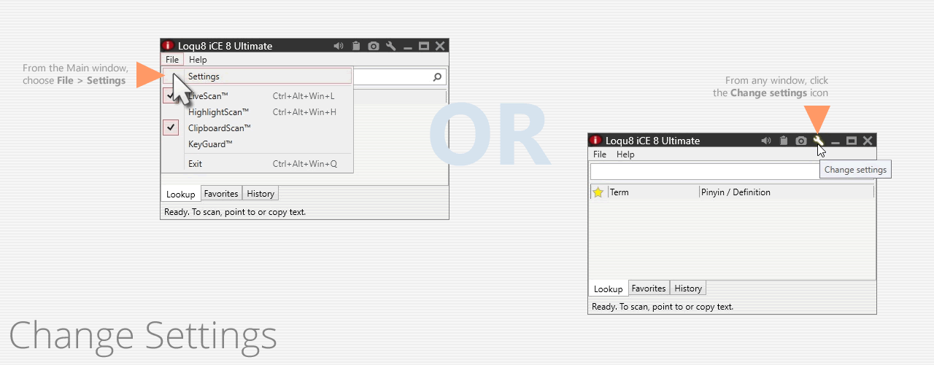The height and width of the screenshot is (365, 934).
Task: Click the Ctrl+Alt+Win+L shortcut text
Action: coord(304,96)
